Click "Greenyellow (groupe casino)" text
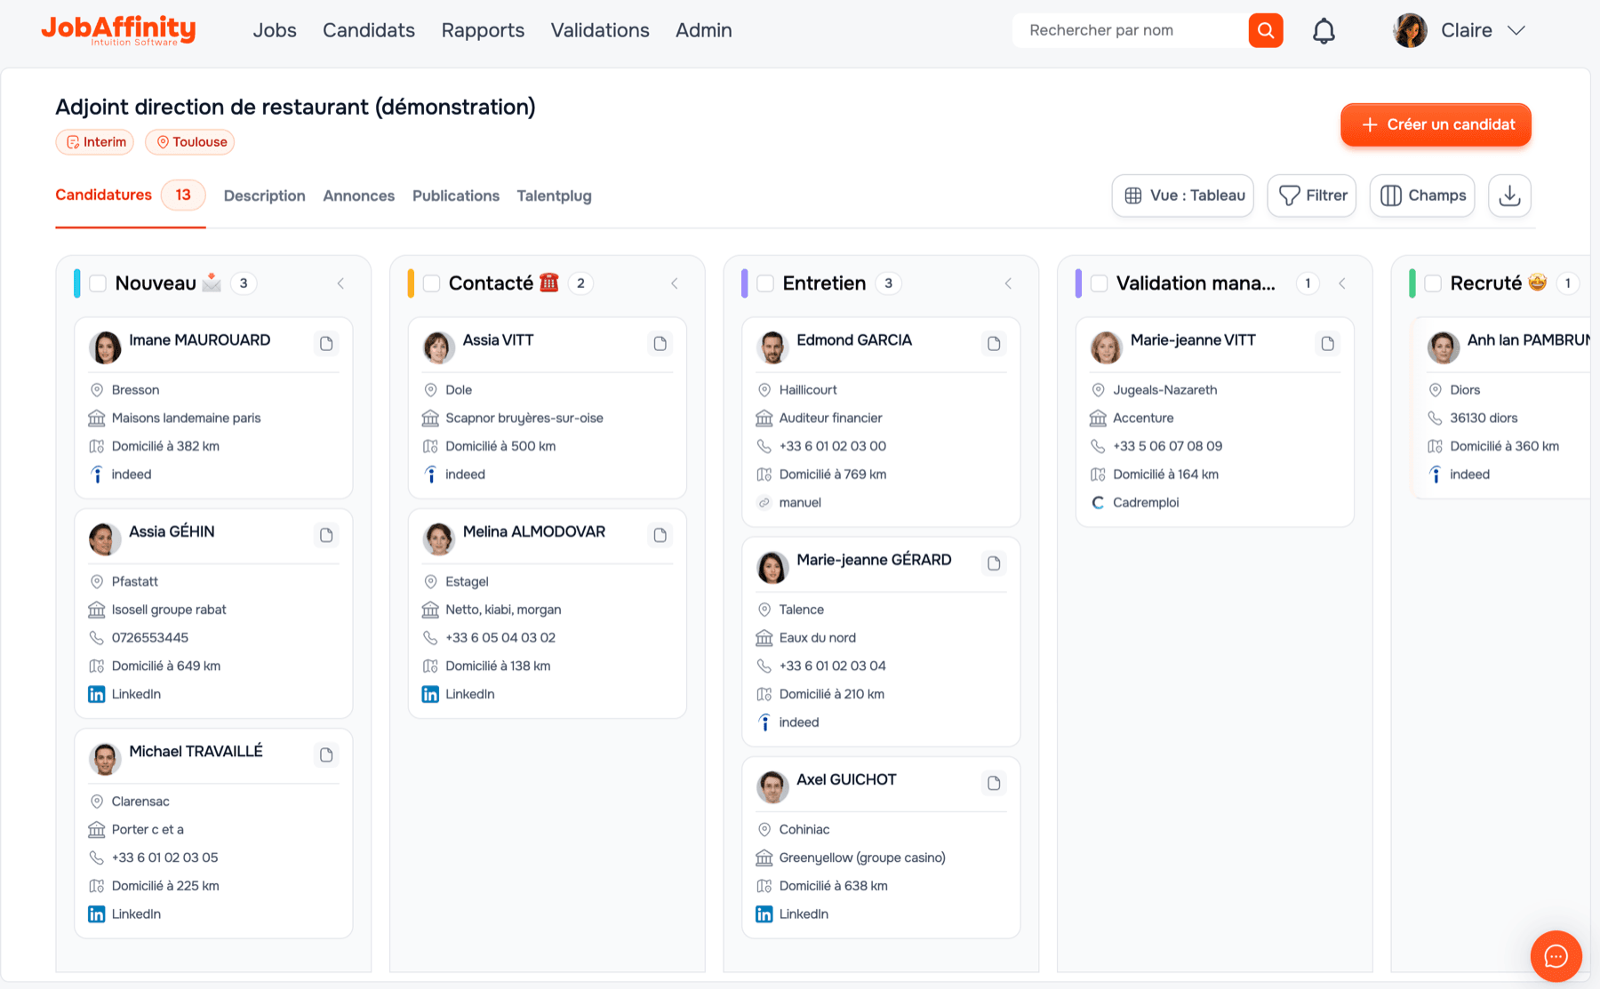The height and width of the screenshot is (989, 1600). pos(862,857)
